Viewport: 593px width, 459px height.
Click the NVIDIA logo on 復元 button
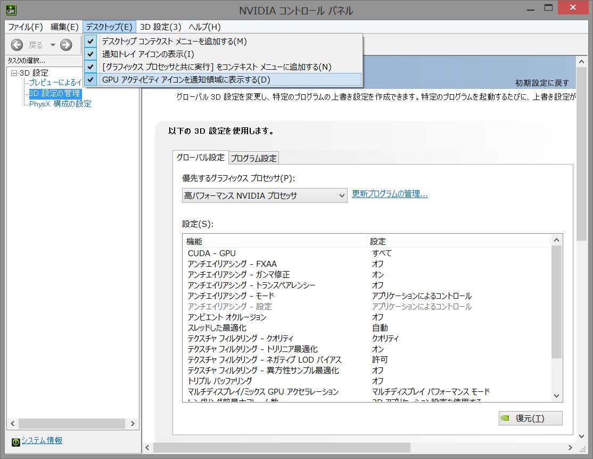point(505,418)
